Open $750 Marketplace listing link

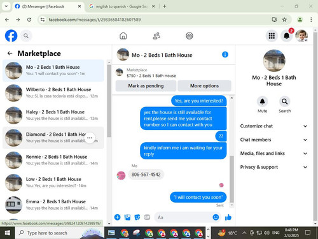(151, 76)
